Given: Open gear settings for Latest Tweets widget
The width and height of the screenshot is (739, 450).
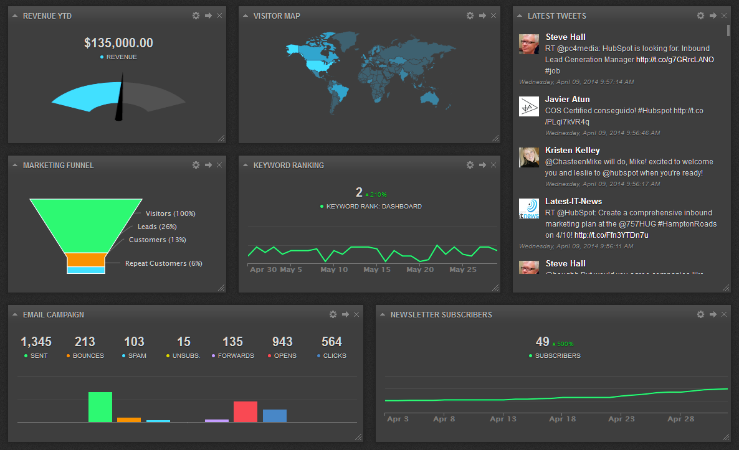Looking at the screenshot, I should [x=701, y=16].
